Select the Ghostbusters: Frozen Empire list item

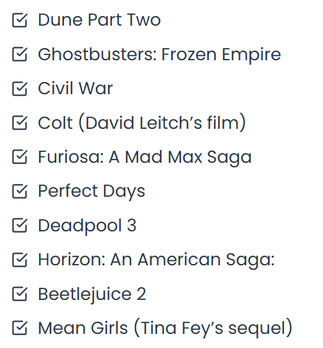(159, 55)
